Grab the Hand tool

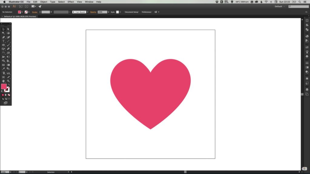click(4, 82)
